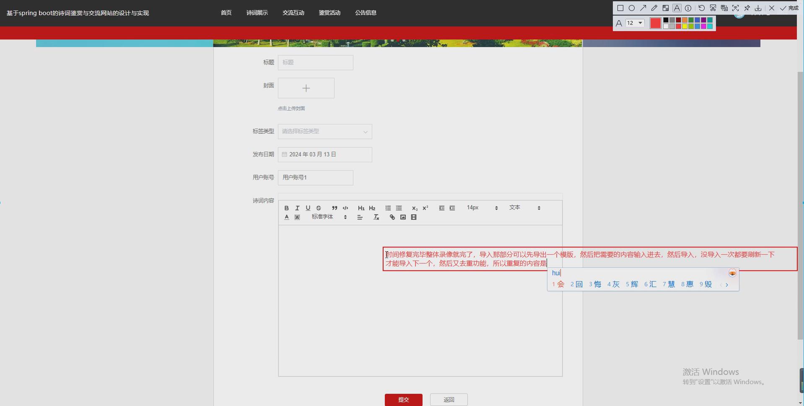The width and height of the screenshot is (804, 406).
Task: Apply superscript formatting
Action: pyautogui.click(x=425, y=208)
